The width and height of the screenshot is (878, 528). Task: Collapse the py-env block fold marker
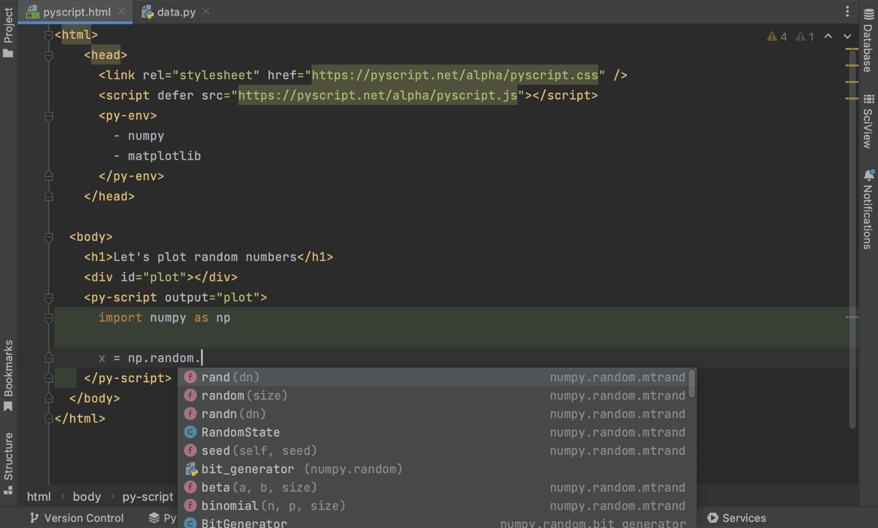(49, 116)
